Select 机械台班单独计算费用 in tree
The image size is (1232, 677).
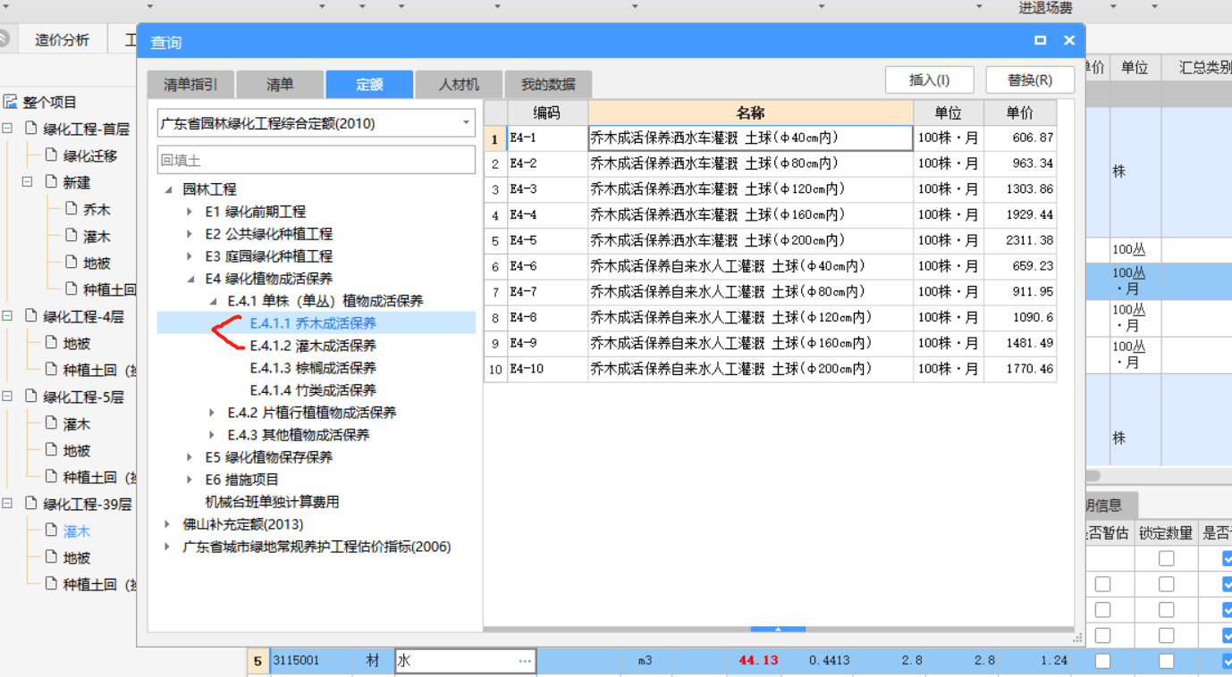click(272, 502)
